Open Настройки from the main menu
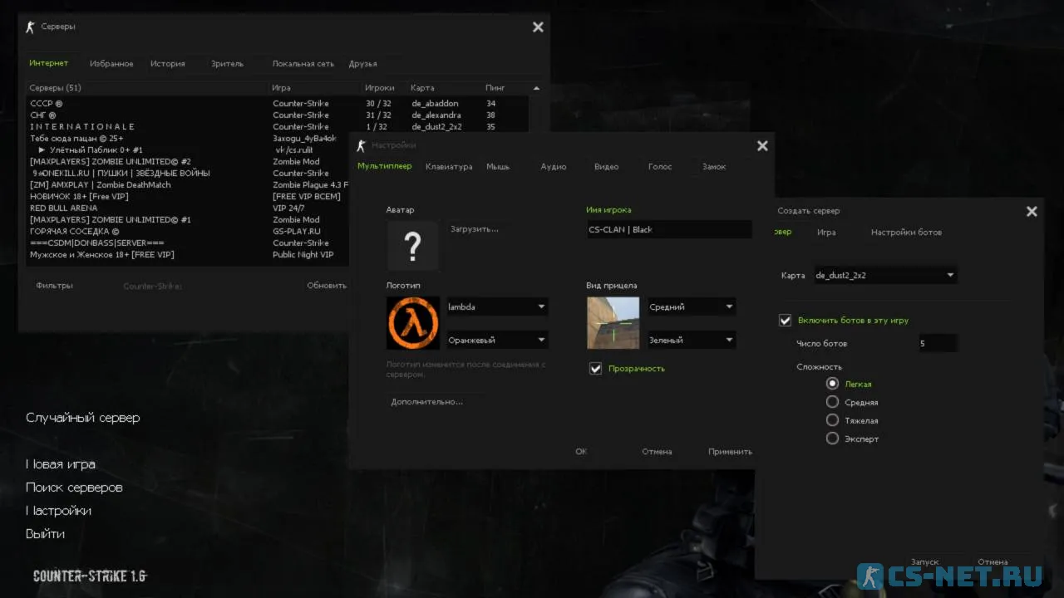1064x598 pixels. click(x=59, y=511)
